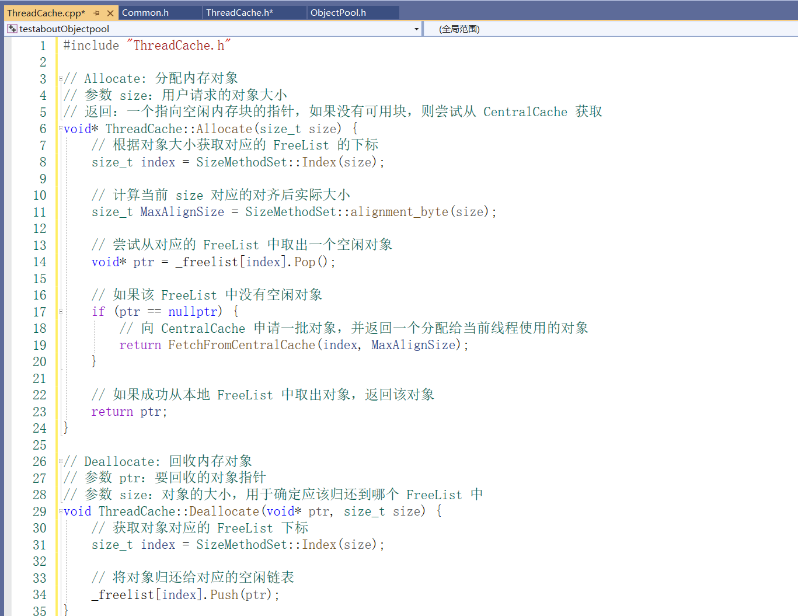Click the closing brace on line 24
The height and width of the screenshot is (616, 798).
click(x=66, y=428)
